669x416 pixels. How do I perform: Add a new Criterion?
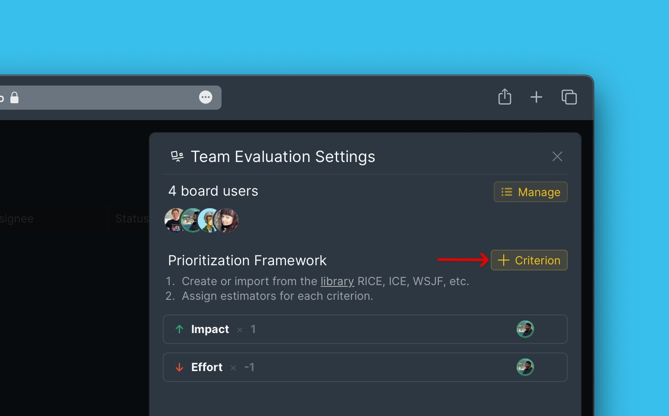529,260
